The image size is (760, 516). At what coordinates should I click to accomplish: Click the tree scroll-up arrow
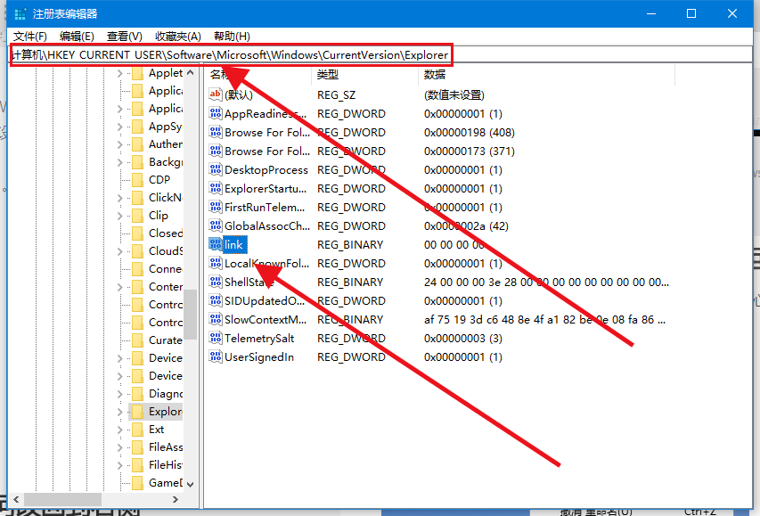coord(191,73)
